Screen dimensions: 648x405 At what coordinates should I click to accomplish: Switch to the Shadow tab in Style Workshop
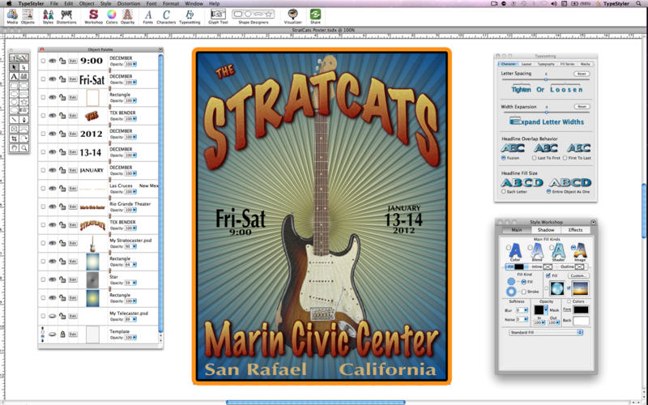(x=545, y=230)
